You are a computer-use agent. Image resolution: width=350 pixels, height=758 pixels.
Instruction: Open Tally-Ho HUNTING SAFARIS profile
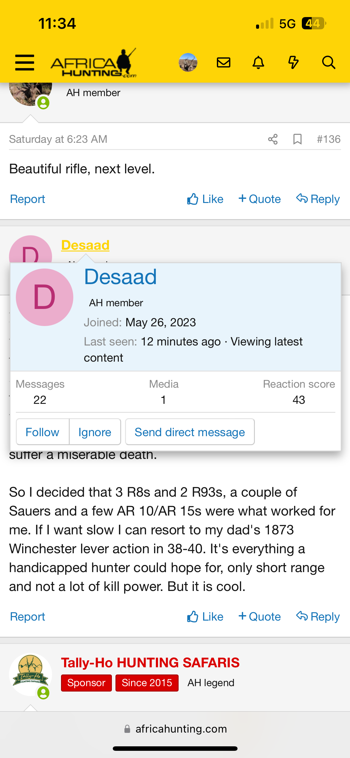[150, 663]
